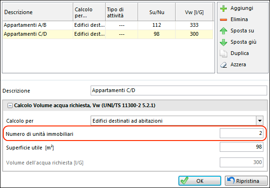
Task: Click the Numero di unità immobiliari field
Action: pos(241,133)
